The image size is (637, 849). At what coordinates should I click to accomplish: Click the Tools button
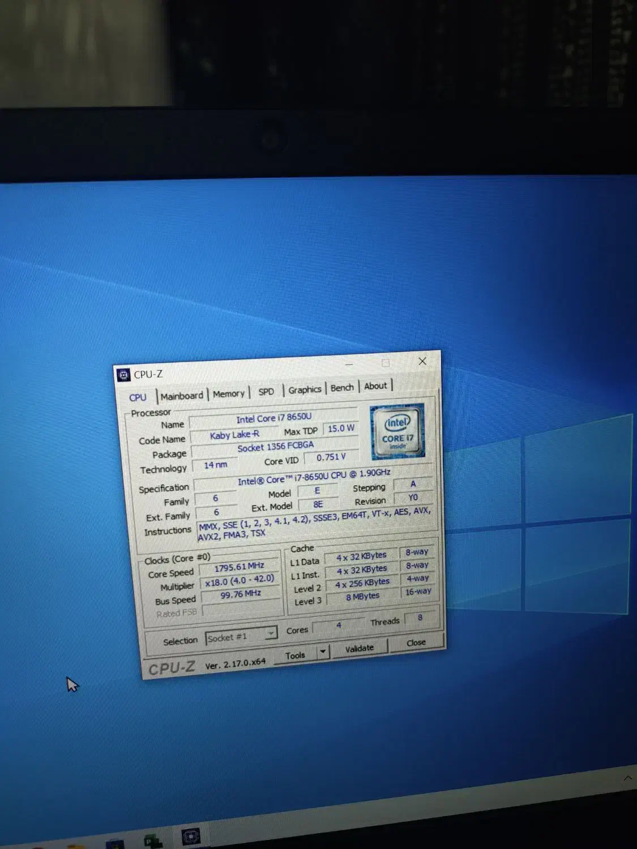pos(294,655)
